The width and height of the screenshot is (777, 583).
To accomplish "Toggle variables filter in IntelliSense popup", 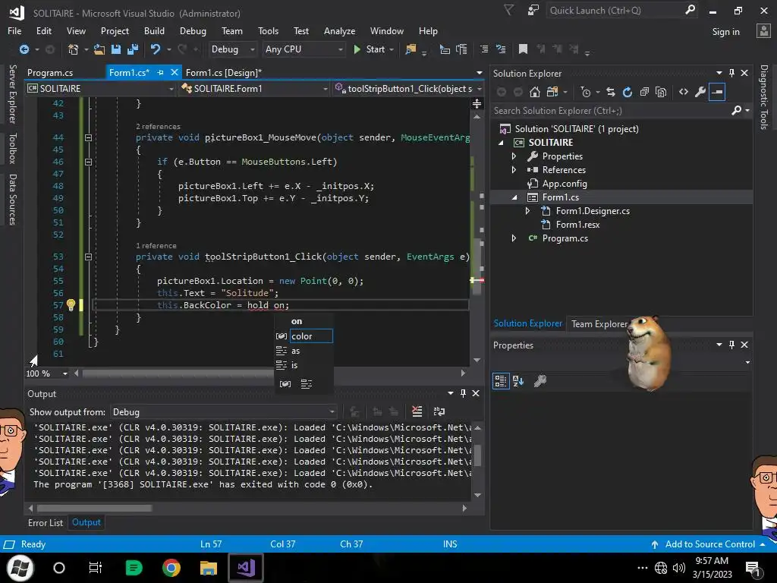I will click(285, 383).
